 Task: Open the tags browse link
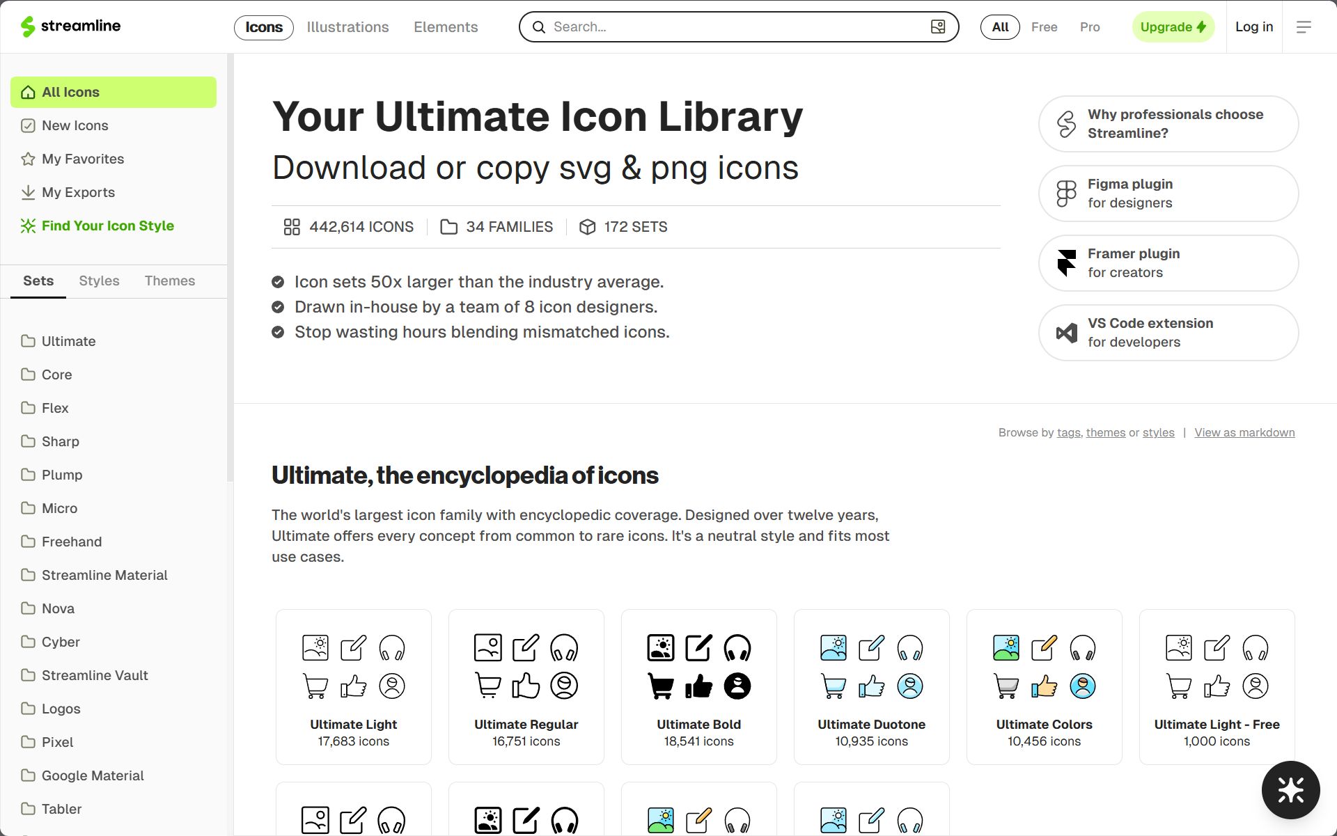click(1068, 432)
